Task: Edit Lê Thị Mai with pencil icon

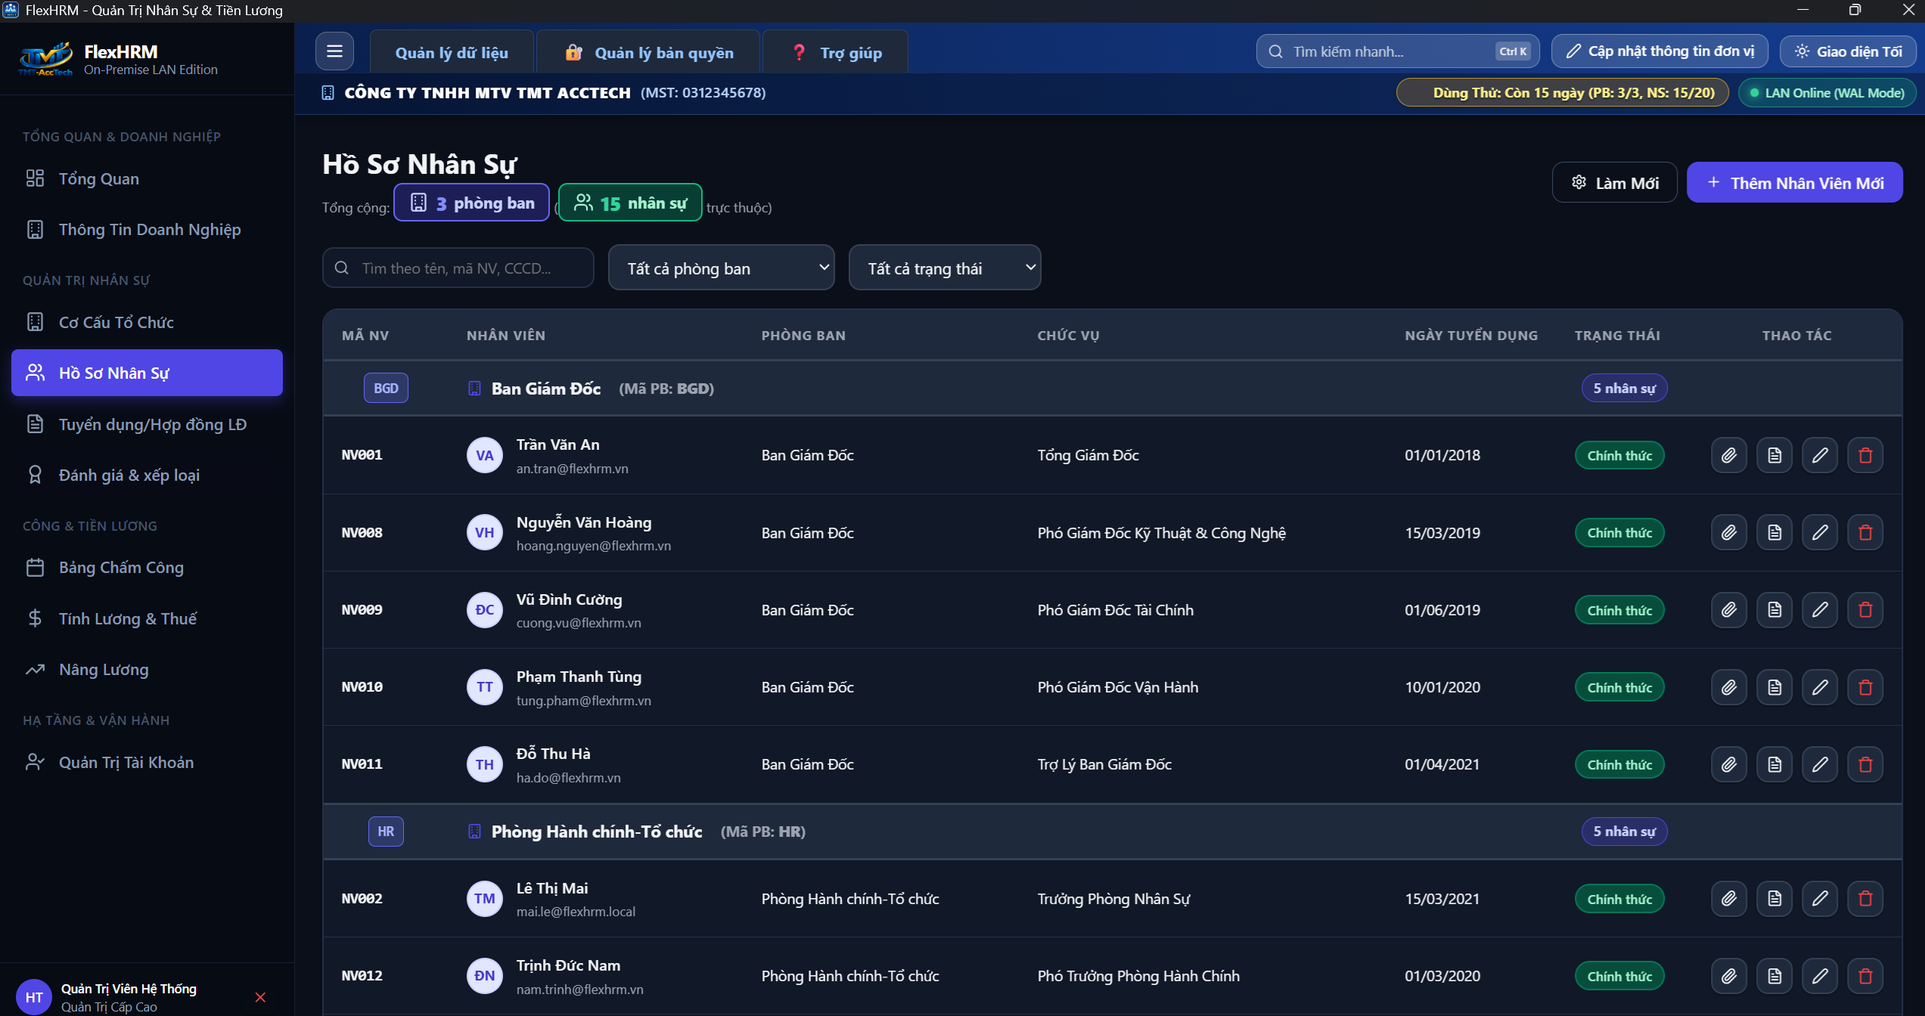Action: tap(1819, 898)
